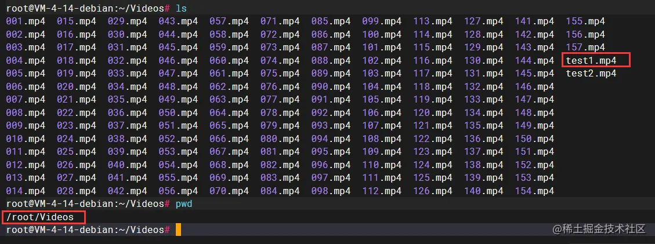The height and width of the screenshot is (244, 655).
Task: Click the file name 063.mp4
Action: (229, 100)
